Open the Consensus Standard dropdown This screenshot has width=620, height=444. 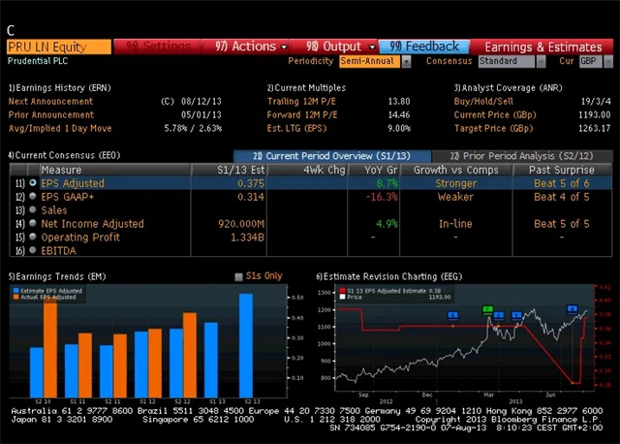(x=542, y=61)
